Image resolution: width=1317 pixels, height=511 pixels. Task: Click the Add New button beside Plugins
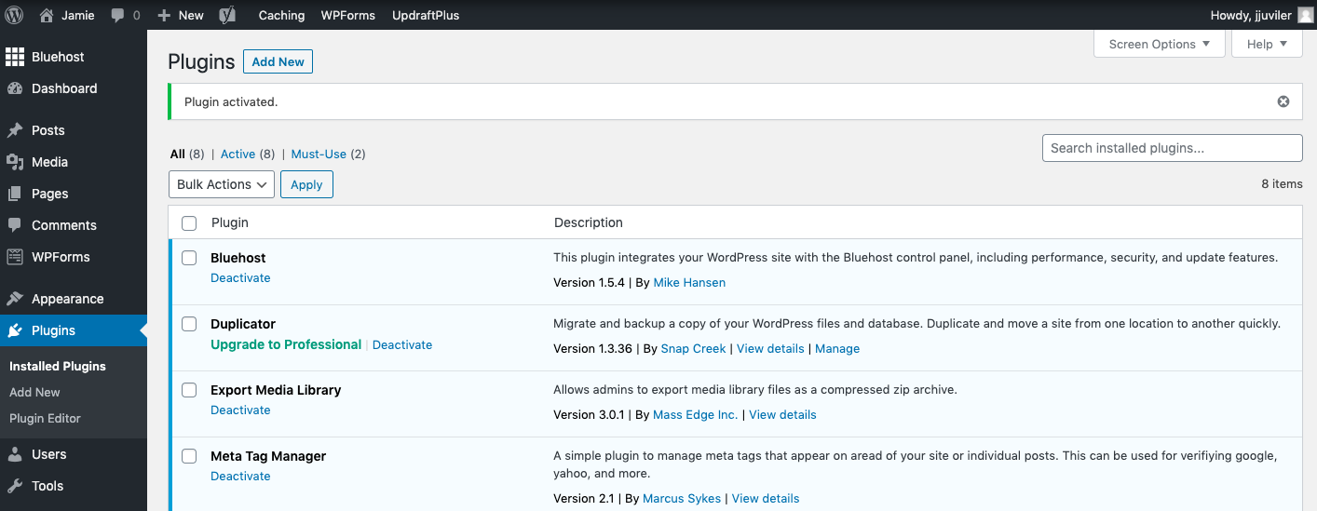tap(278, 61)
